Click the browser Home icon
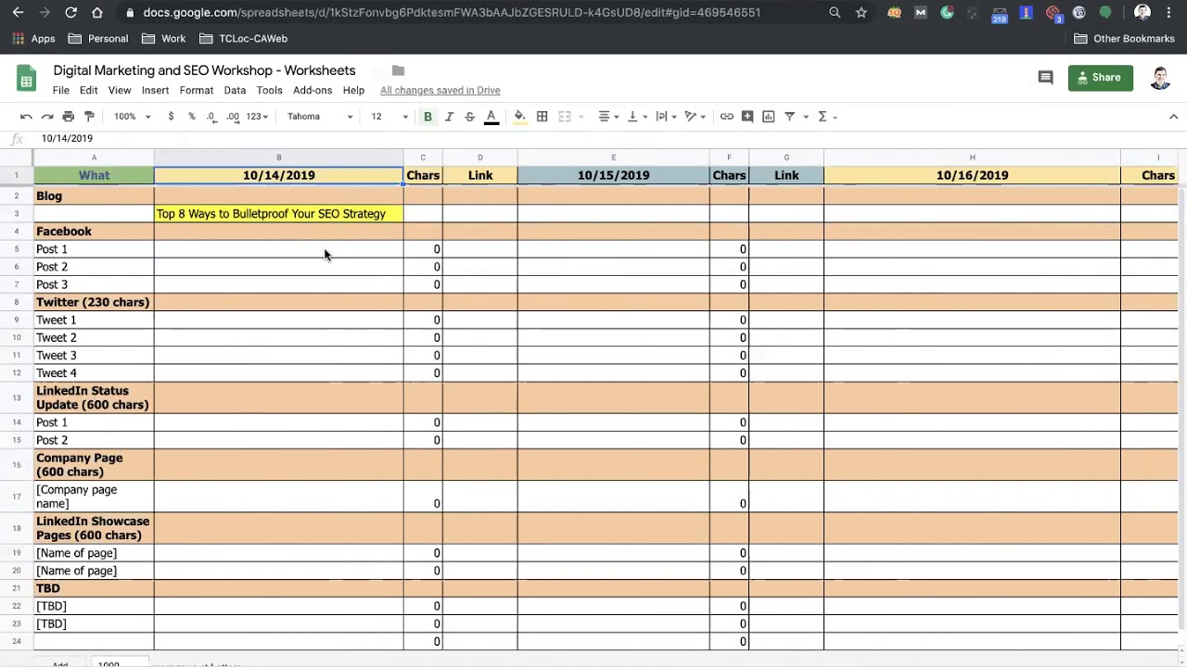Viewport: 1187px width, 667px height. [x=97, y=12]
